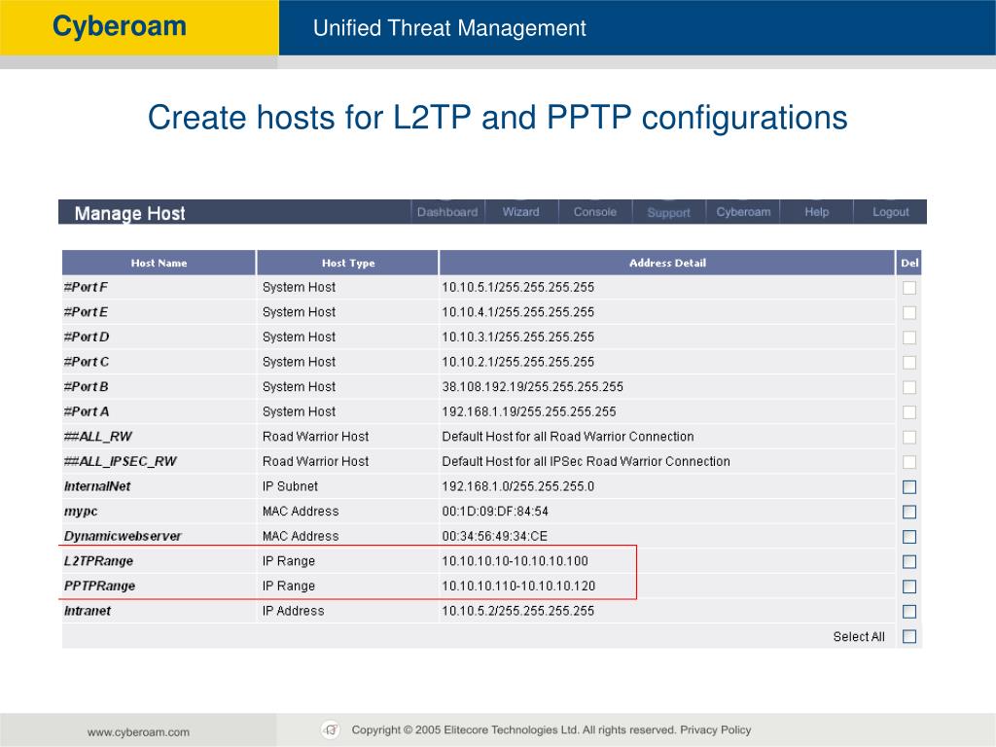This screenshot has height=747, width=996.
Task: Open the Help menu item
Action: tap(816, 211)
